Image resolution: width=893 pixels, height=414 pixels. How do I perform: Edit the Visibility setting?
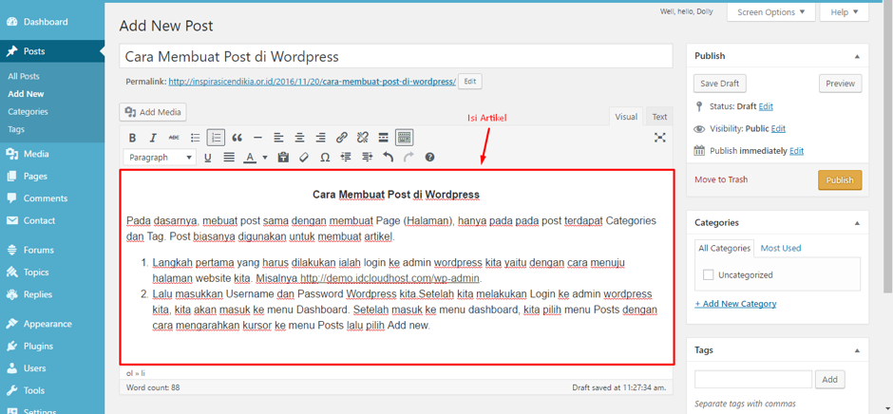tap(779, 129)
